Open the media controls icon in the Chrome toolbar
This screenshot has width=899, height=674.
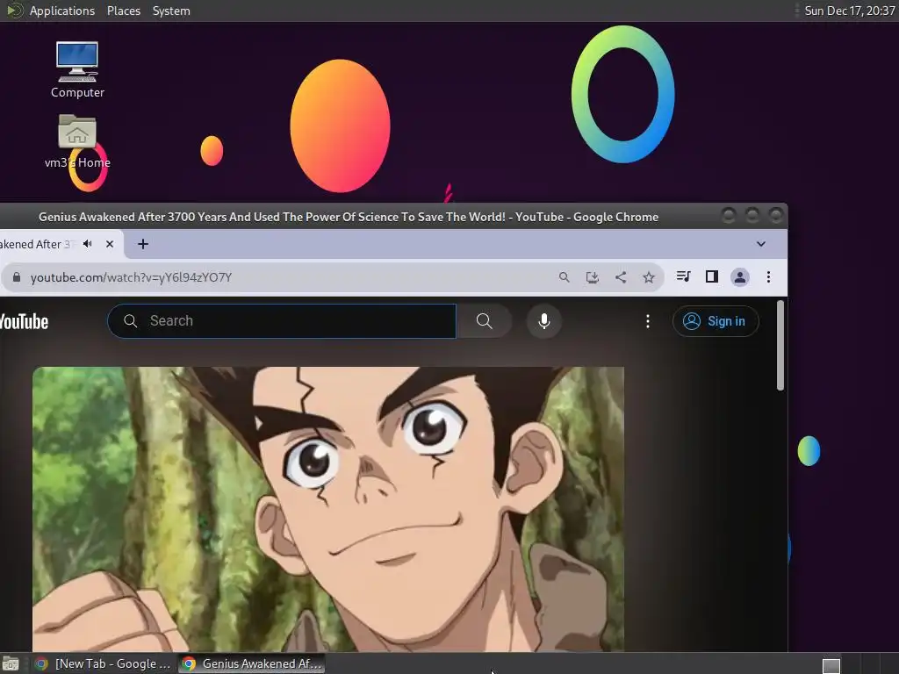click(683, 276)
